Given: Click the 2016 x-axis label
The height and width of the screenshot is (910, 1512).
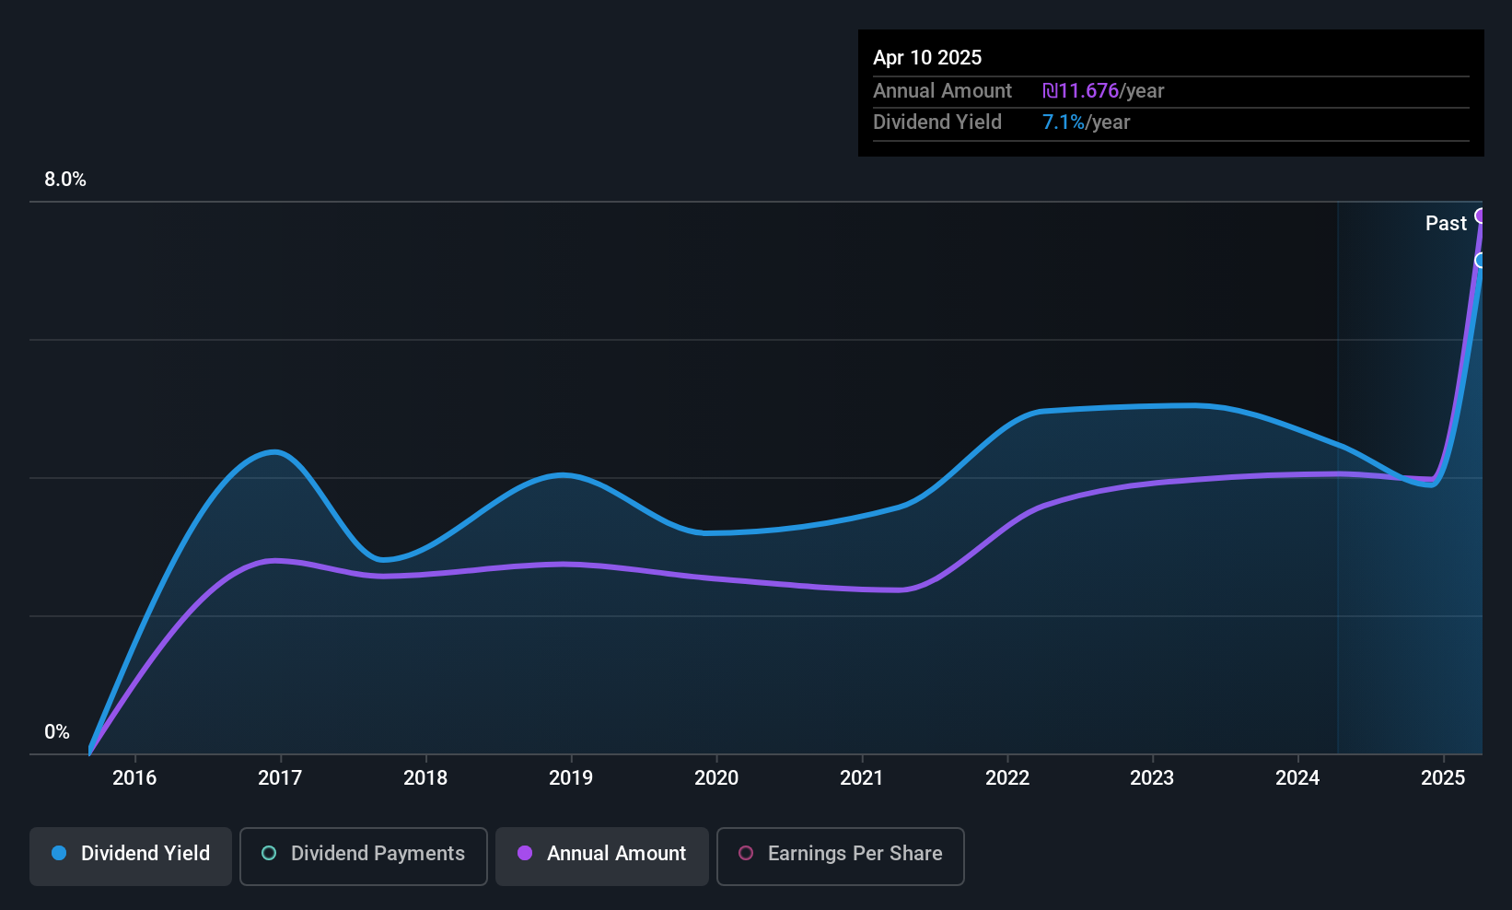Looking at the screenshot, I should point(134,778).
